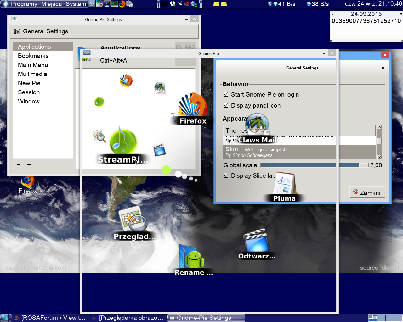Select Multimedia in the pie list
Image resolution: width=403 pixels, height=322 pixels.
click(x=43, y=74)
